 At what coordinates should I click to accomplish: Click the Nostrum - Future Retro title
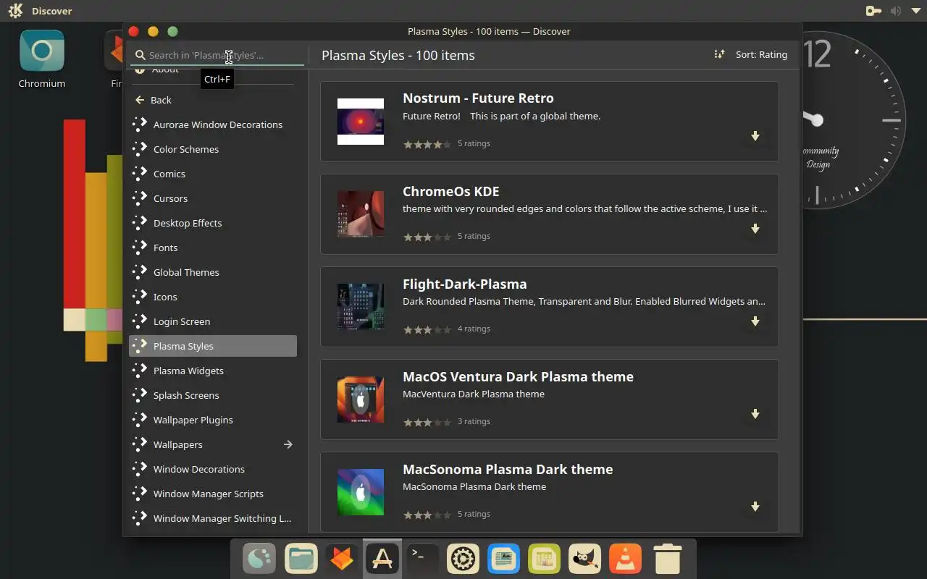click(478, 98)
